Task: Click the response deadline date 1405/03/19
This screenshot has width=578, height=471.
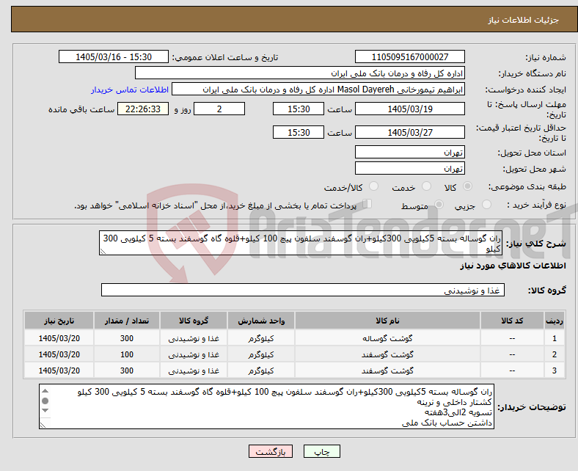Action: pyautogui.click(x=409, y=109)
